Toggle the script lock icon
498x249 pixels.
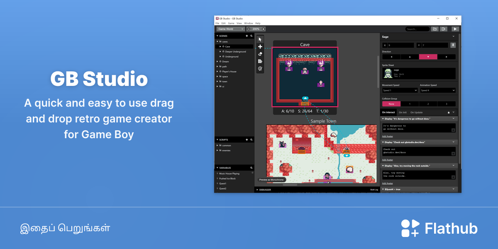point(448,112)
